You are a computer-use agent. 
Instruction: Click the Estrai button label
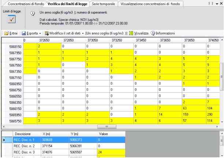coord(14,33)
